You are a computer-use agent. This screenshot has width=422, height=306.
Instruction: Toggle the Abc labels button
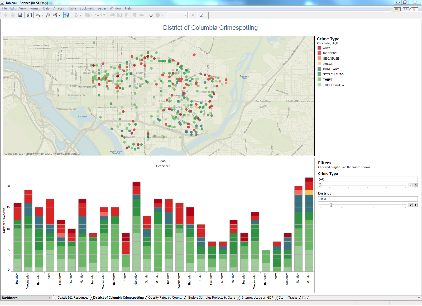pos(142,15)
